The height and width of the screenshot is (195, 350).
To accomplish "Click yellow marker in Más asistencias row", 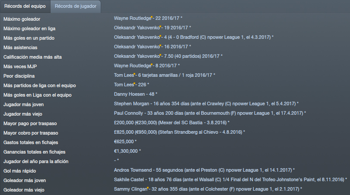I will [x=160, y=46].
